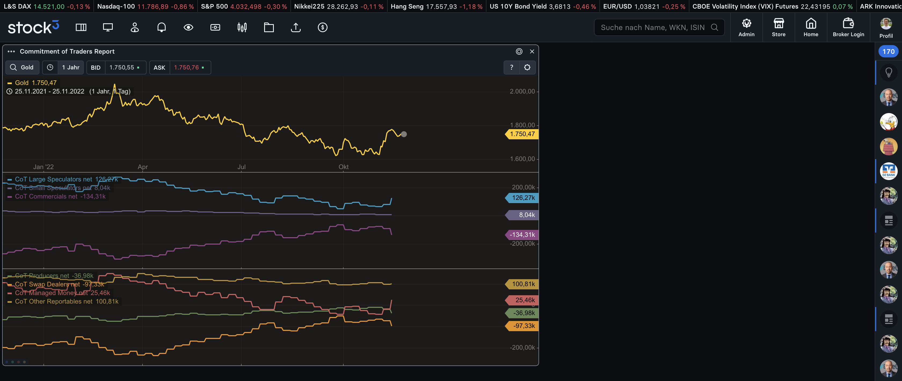Open the desktop monitor icon
The height and width of the screenshot is (381, 902).
(108, 27)
